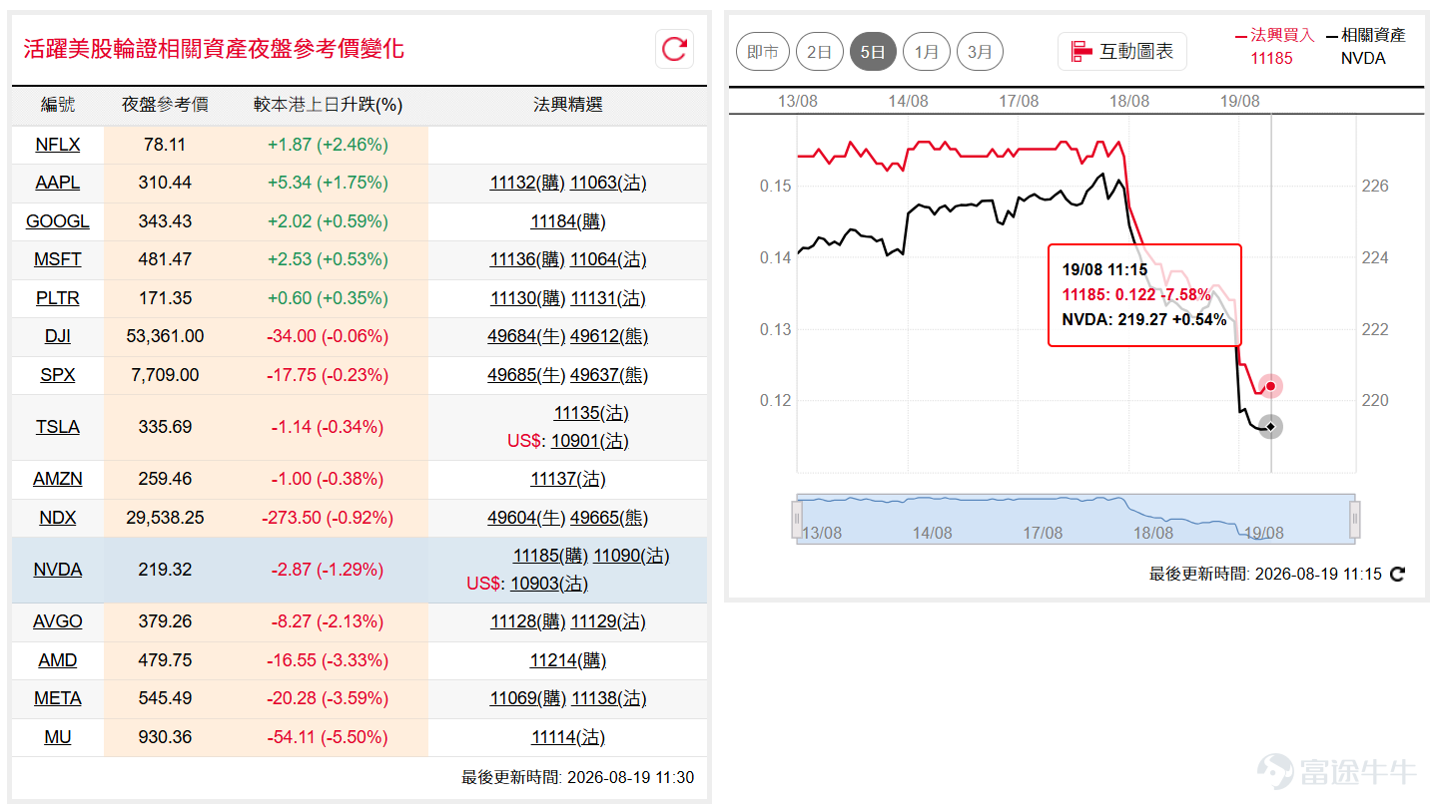The height and width of the screenshot is (808, 1437).
Task: Open PLTR call warrant 11130
Action: pos(527,298)
